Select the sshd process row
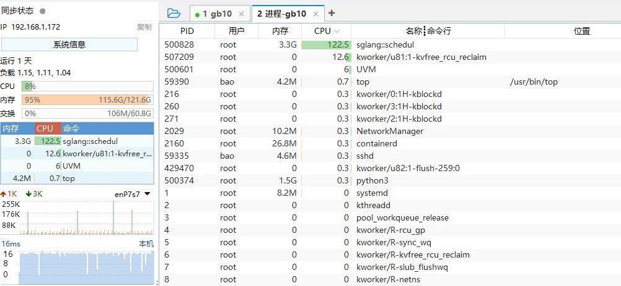This screenshot has width=621, height=286. tap(390, 156)
